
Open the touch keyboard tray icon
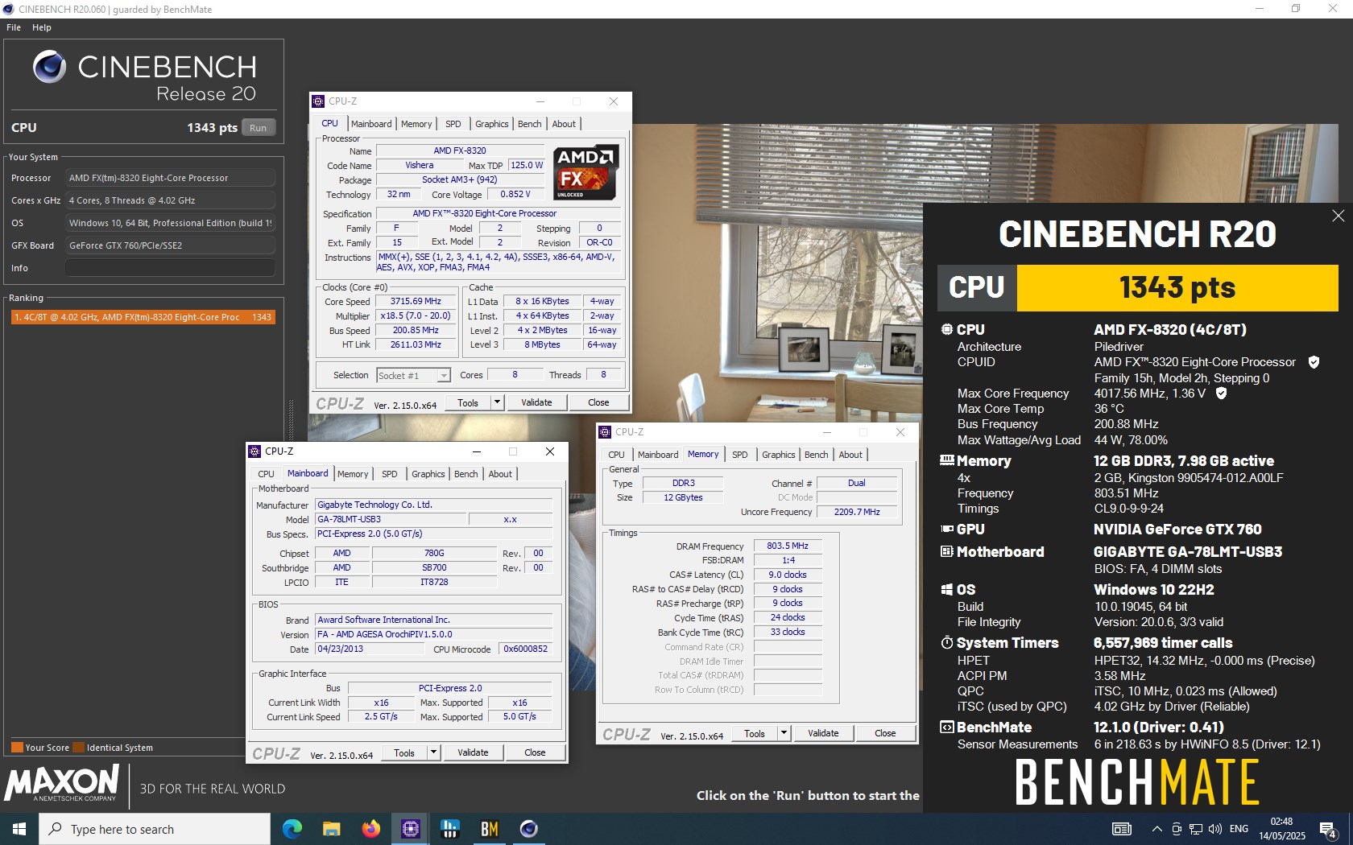click(x=1121, y=829)
